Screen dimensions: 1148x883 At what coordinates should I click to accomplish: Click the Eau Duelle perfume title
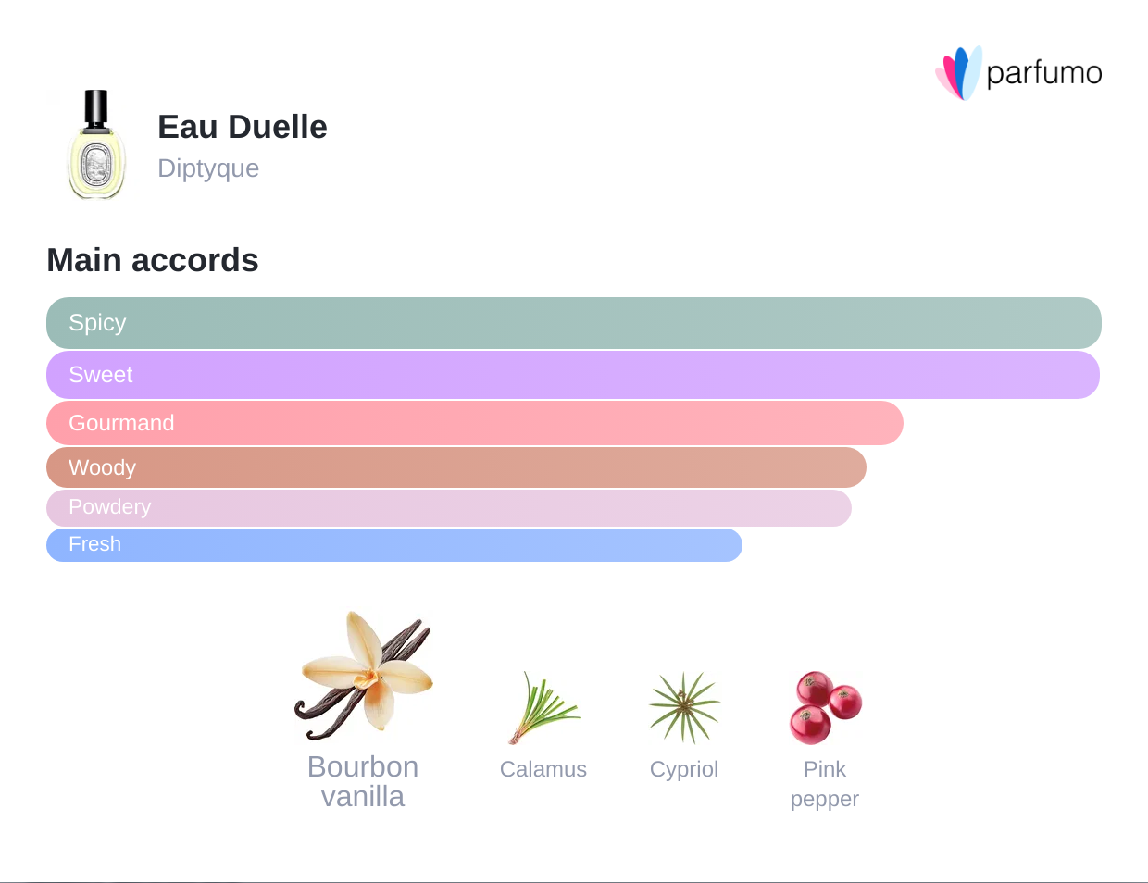coord(243,127)
